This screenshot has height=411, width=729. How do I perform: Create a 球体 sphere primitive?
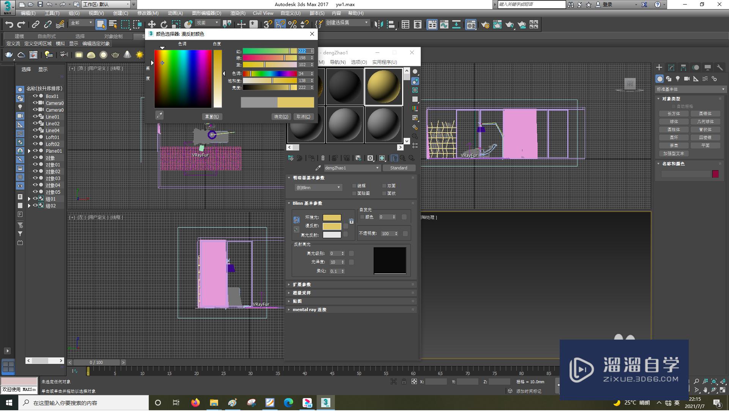pos(674,122)
